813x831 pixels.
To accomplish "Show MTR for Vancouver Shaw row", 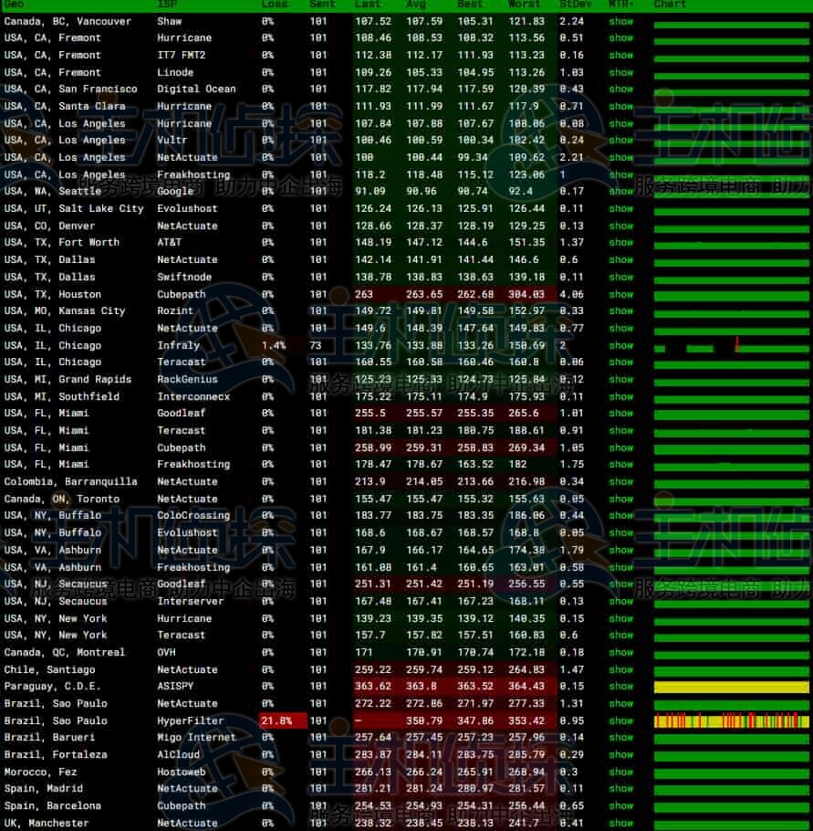I will tap(620, 21).
